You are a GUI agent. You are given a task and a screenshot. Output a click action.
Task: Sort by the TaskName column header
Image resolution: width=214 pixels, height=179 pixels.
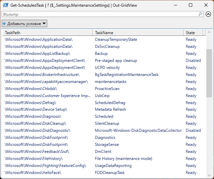coord(138,32)
